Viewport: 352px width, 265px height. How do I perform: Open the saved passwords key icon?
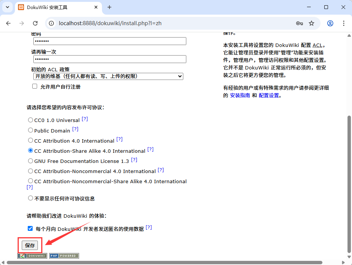click(x=300, y=23)
